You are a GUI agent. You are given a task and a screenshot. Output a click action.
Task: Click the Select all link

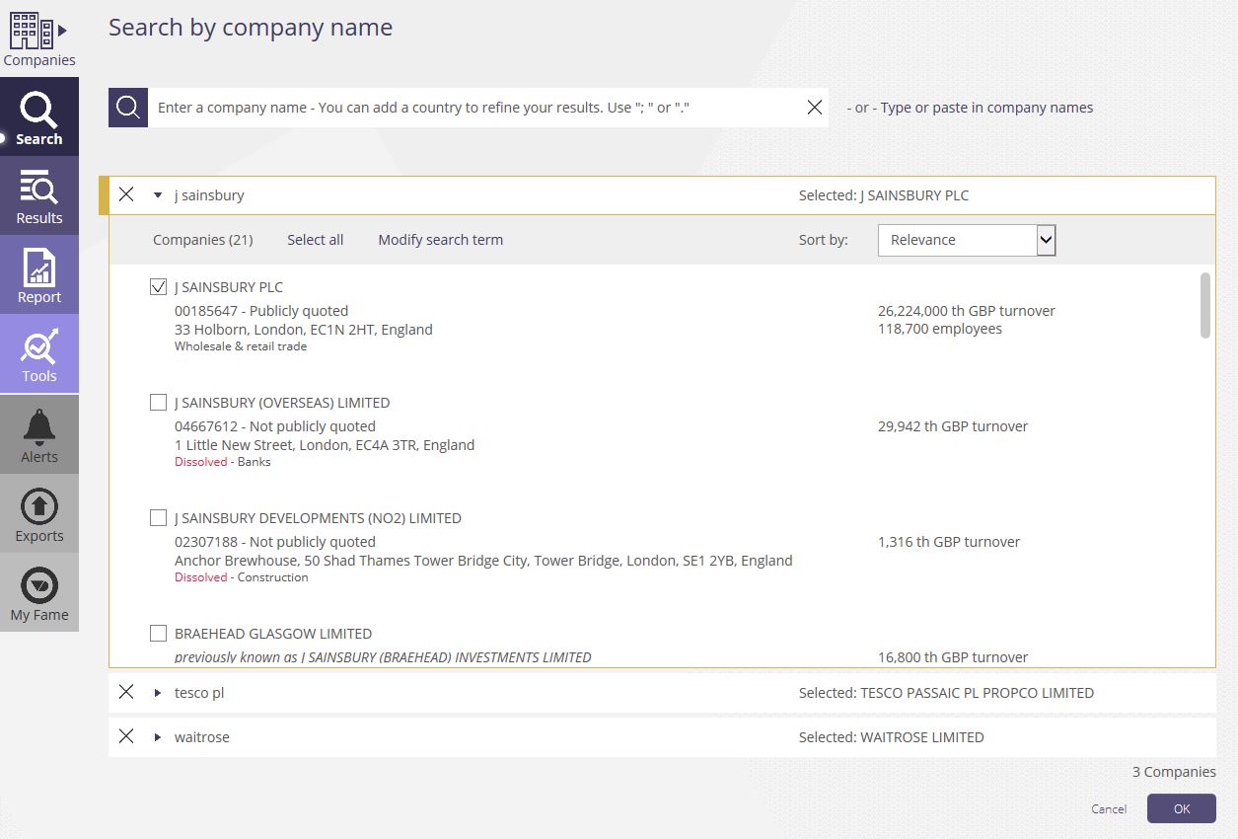point(315,240)
